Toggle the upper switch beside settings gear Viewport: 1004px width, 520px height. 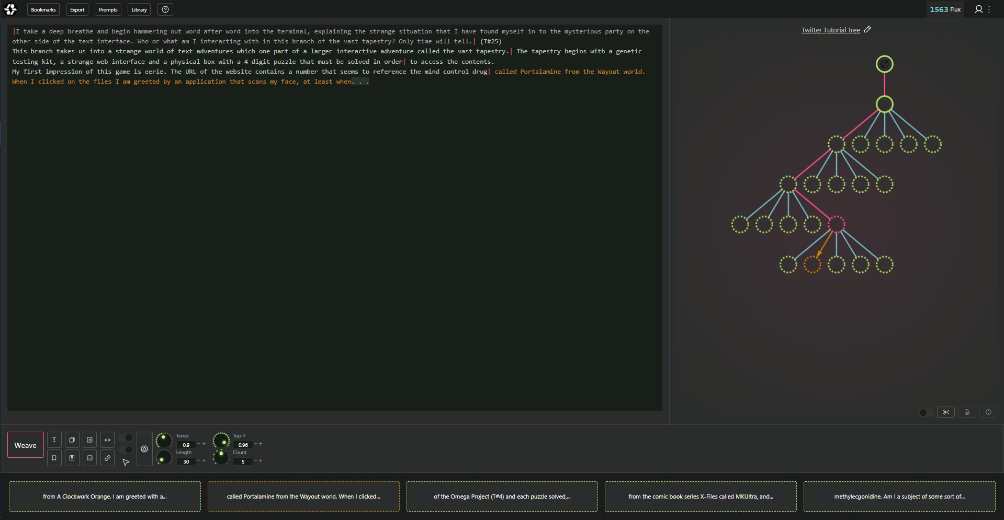pos(126,438)
